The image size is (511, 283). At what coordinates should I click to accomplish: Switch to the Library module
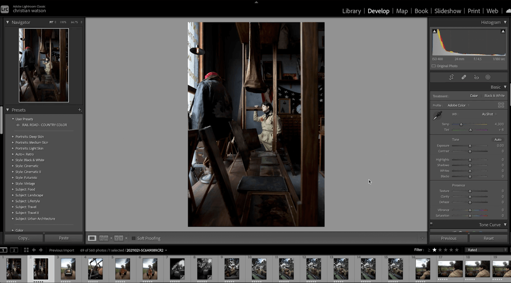pos(351,11)
